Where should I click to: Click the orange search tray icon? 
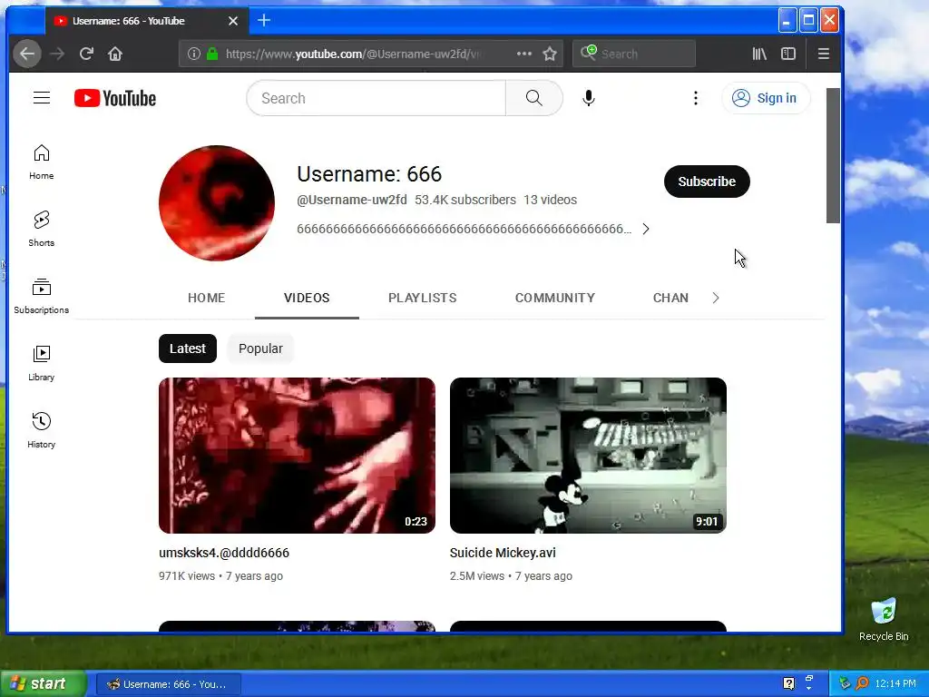862,684
